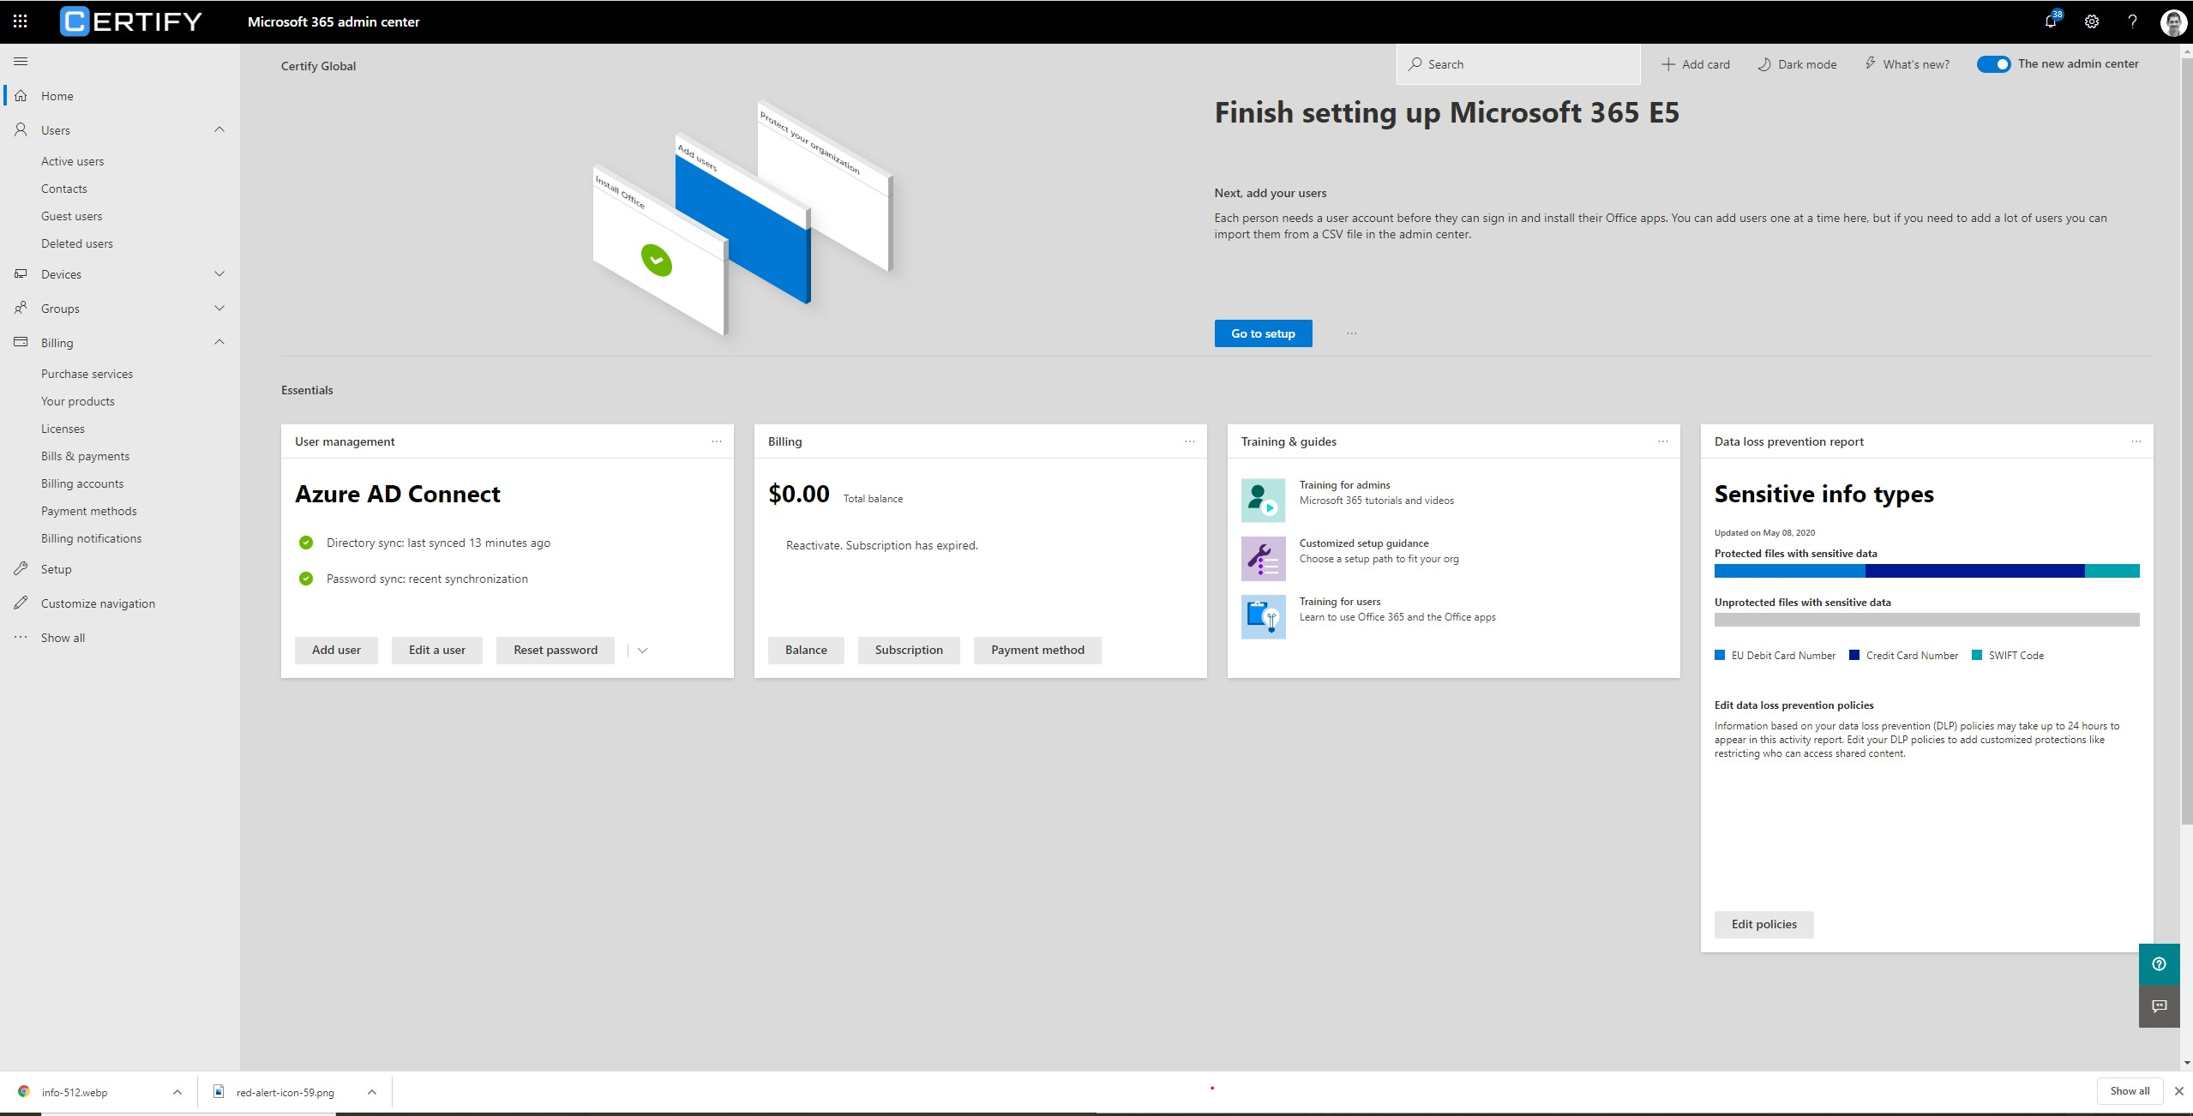Open Active users page
This screenshot has height=1116, width=2193.
tap(72, 161)
